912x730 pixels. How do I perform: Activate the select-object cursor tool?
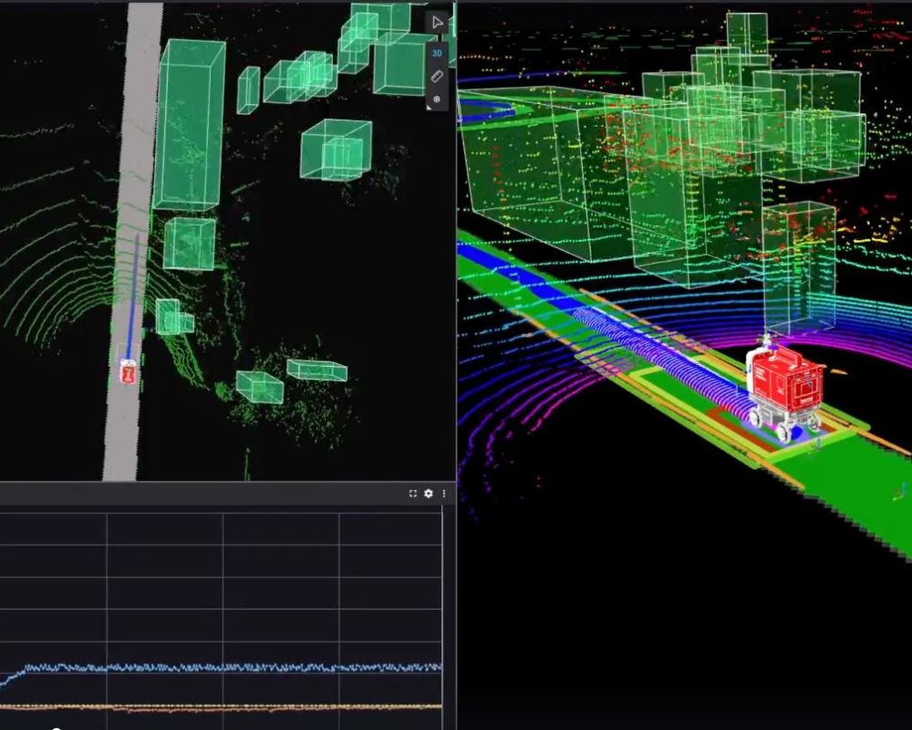[437, 23]
